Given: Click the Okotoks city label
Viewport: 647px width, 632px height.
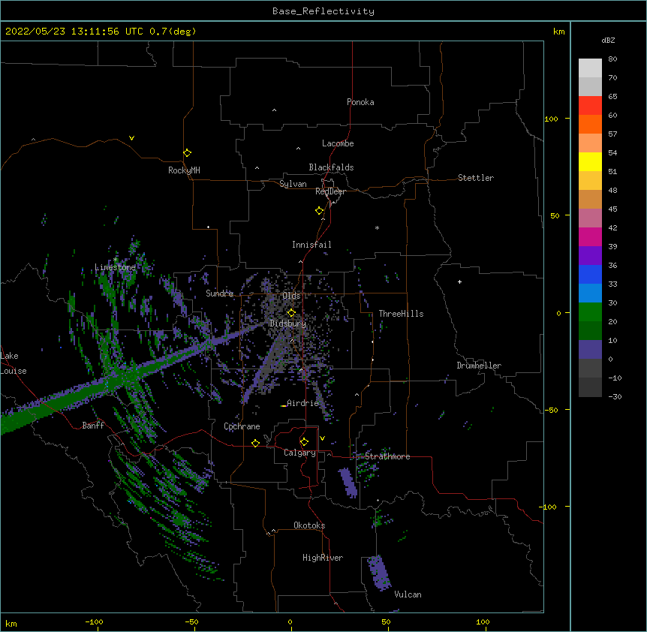Looking at the screenshot, I should tap(309, 525).
